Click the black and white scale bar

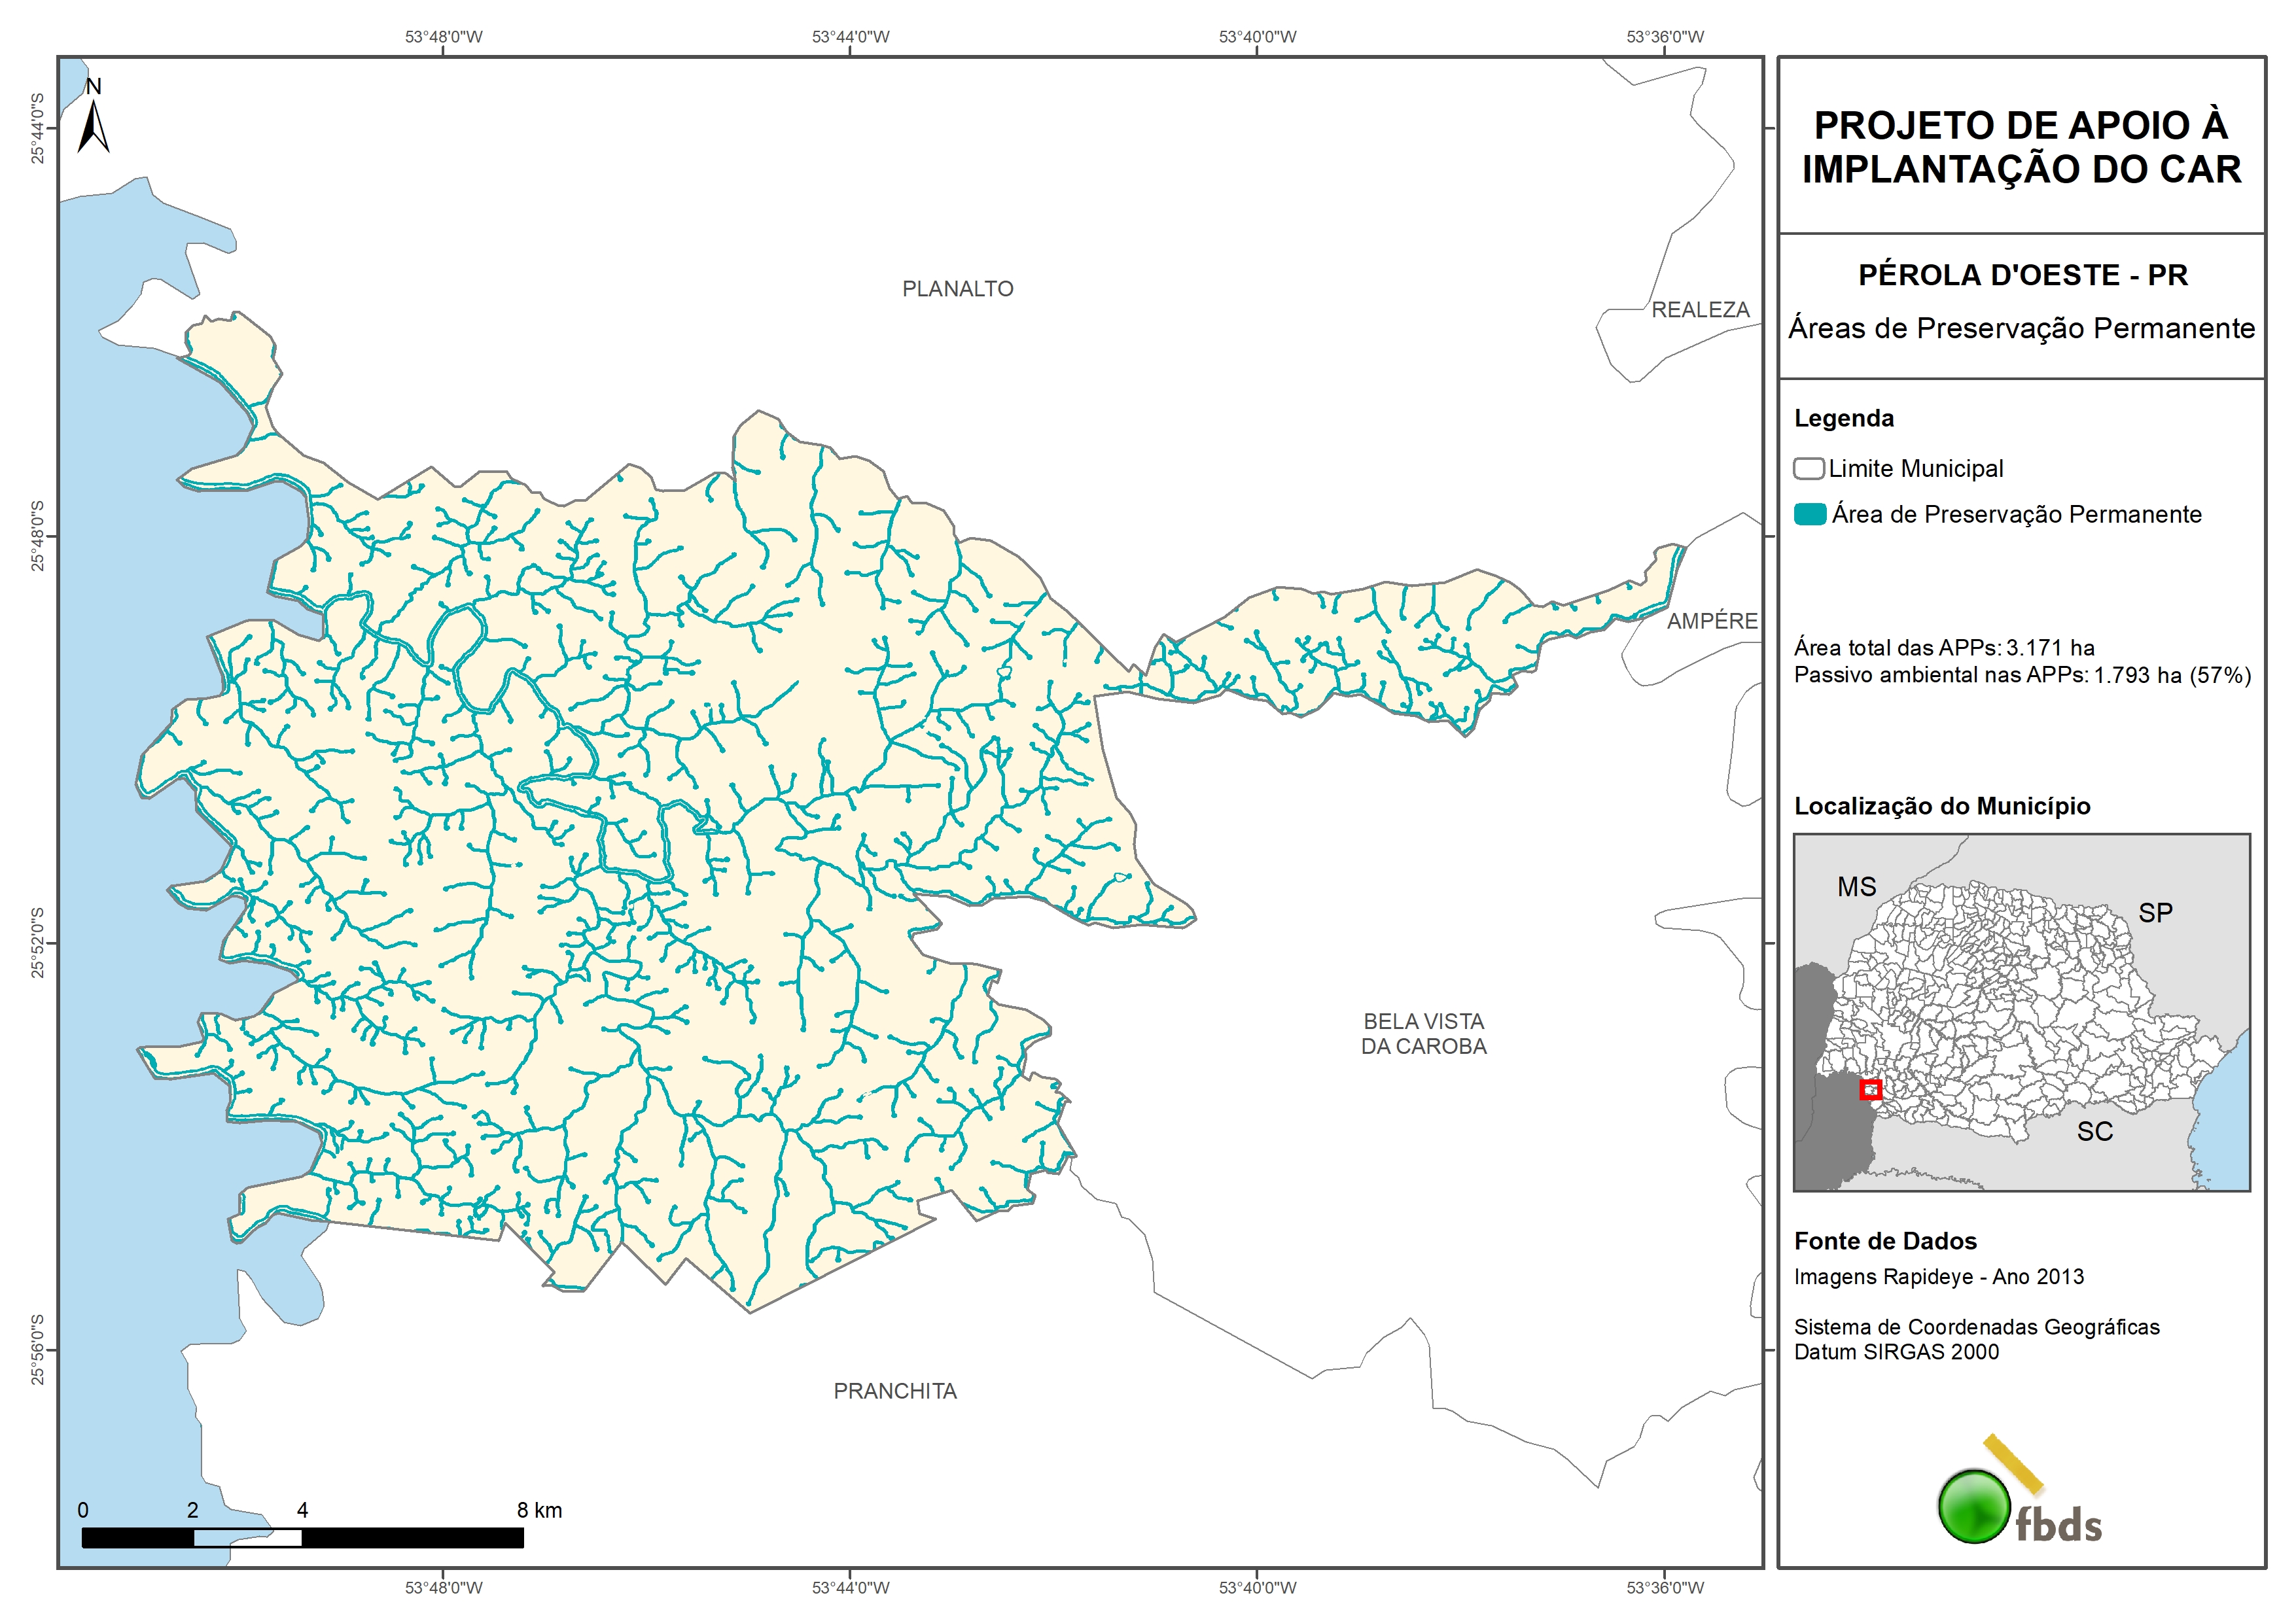coord(302,1538)
